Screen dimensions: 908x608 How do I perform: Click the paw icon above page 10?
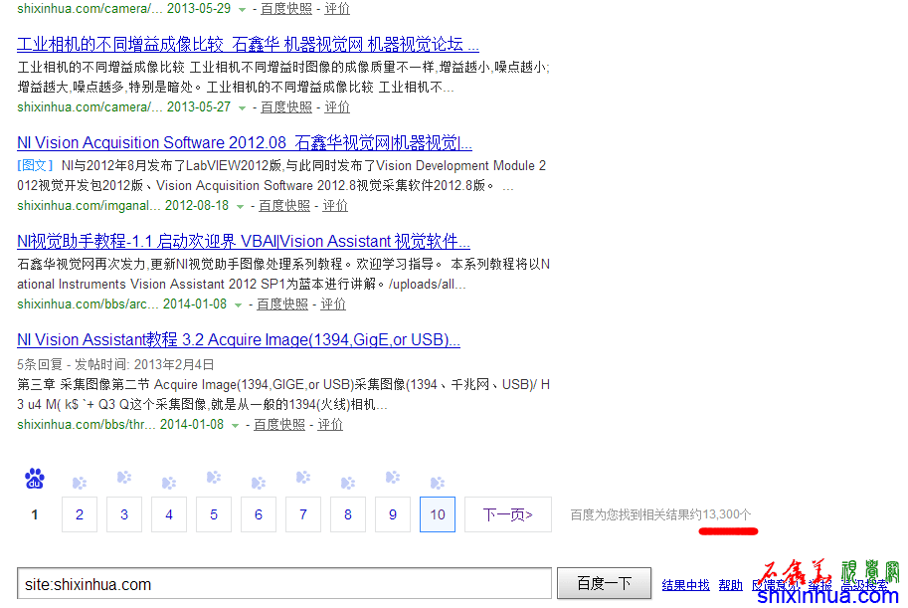[x=438, y=483]
